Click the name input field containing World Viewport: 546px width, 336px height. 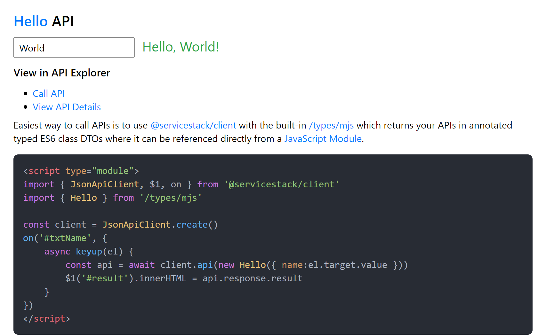click(74, 48)
